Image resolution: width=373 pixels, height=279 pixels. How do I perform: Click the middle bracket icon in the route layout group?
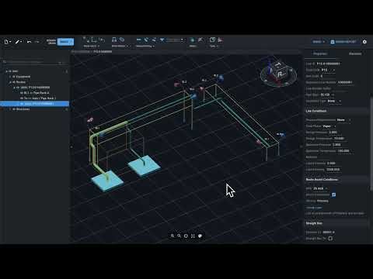(x=94, y=40)
